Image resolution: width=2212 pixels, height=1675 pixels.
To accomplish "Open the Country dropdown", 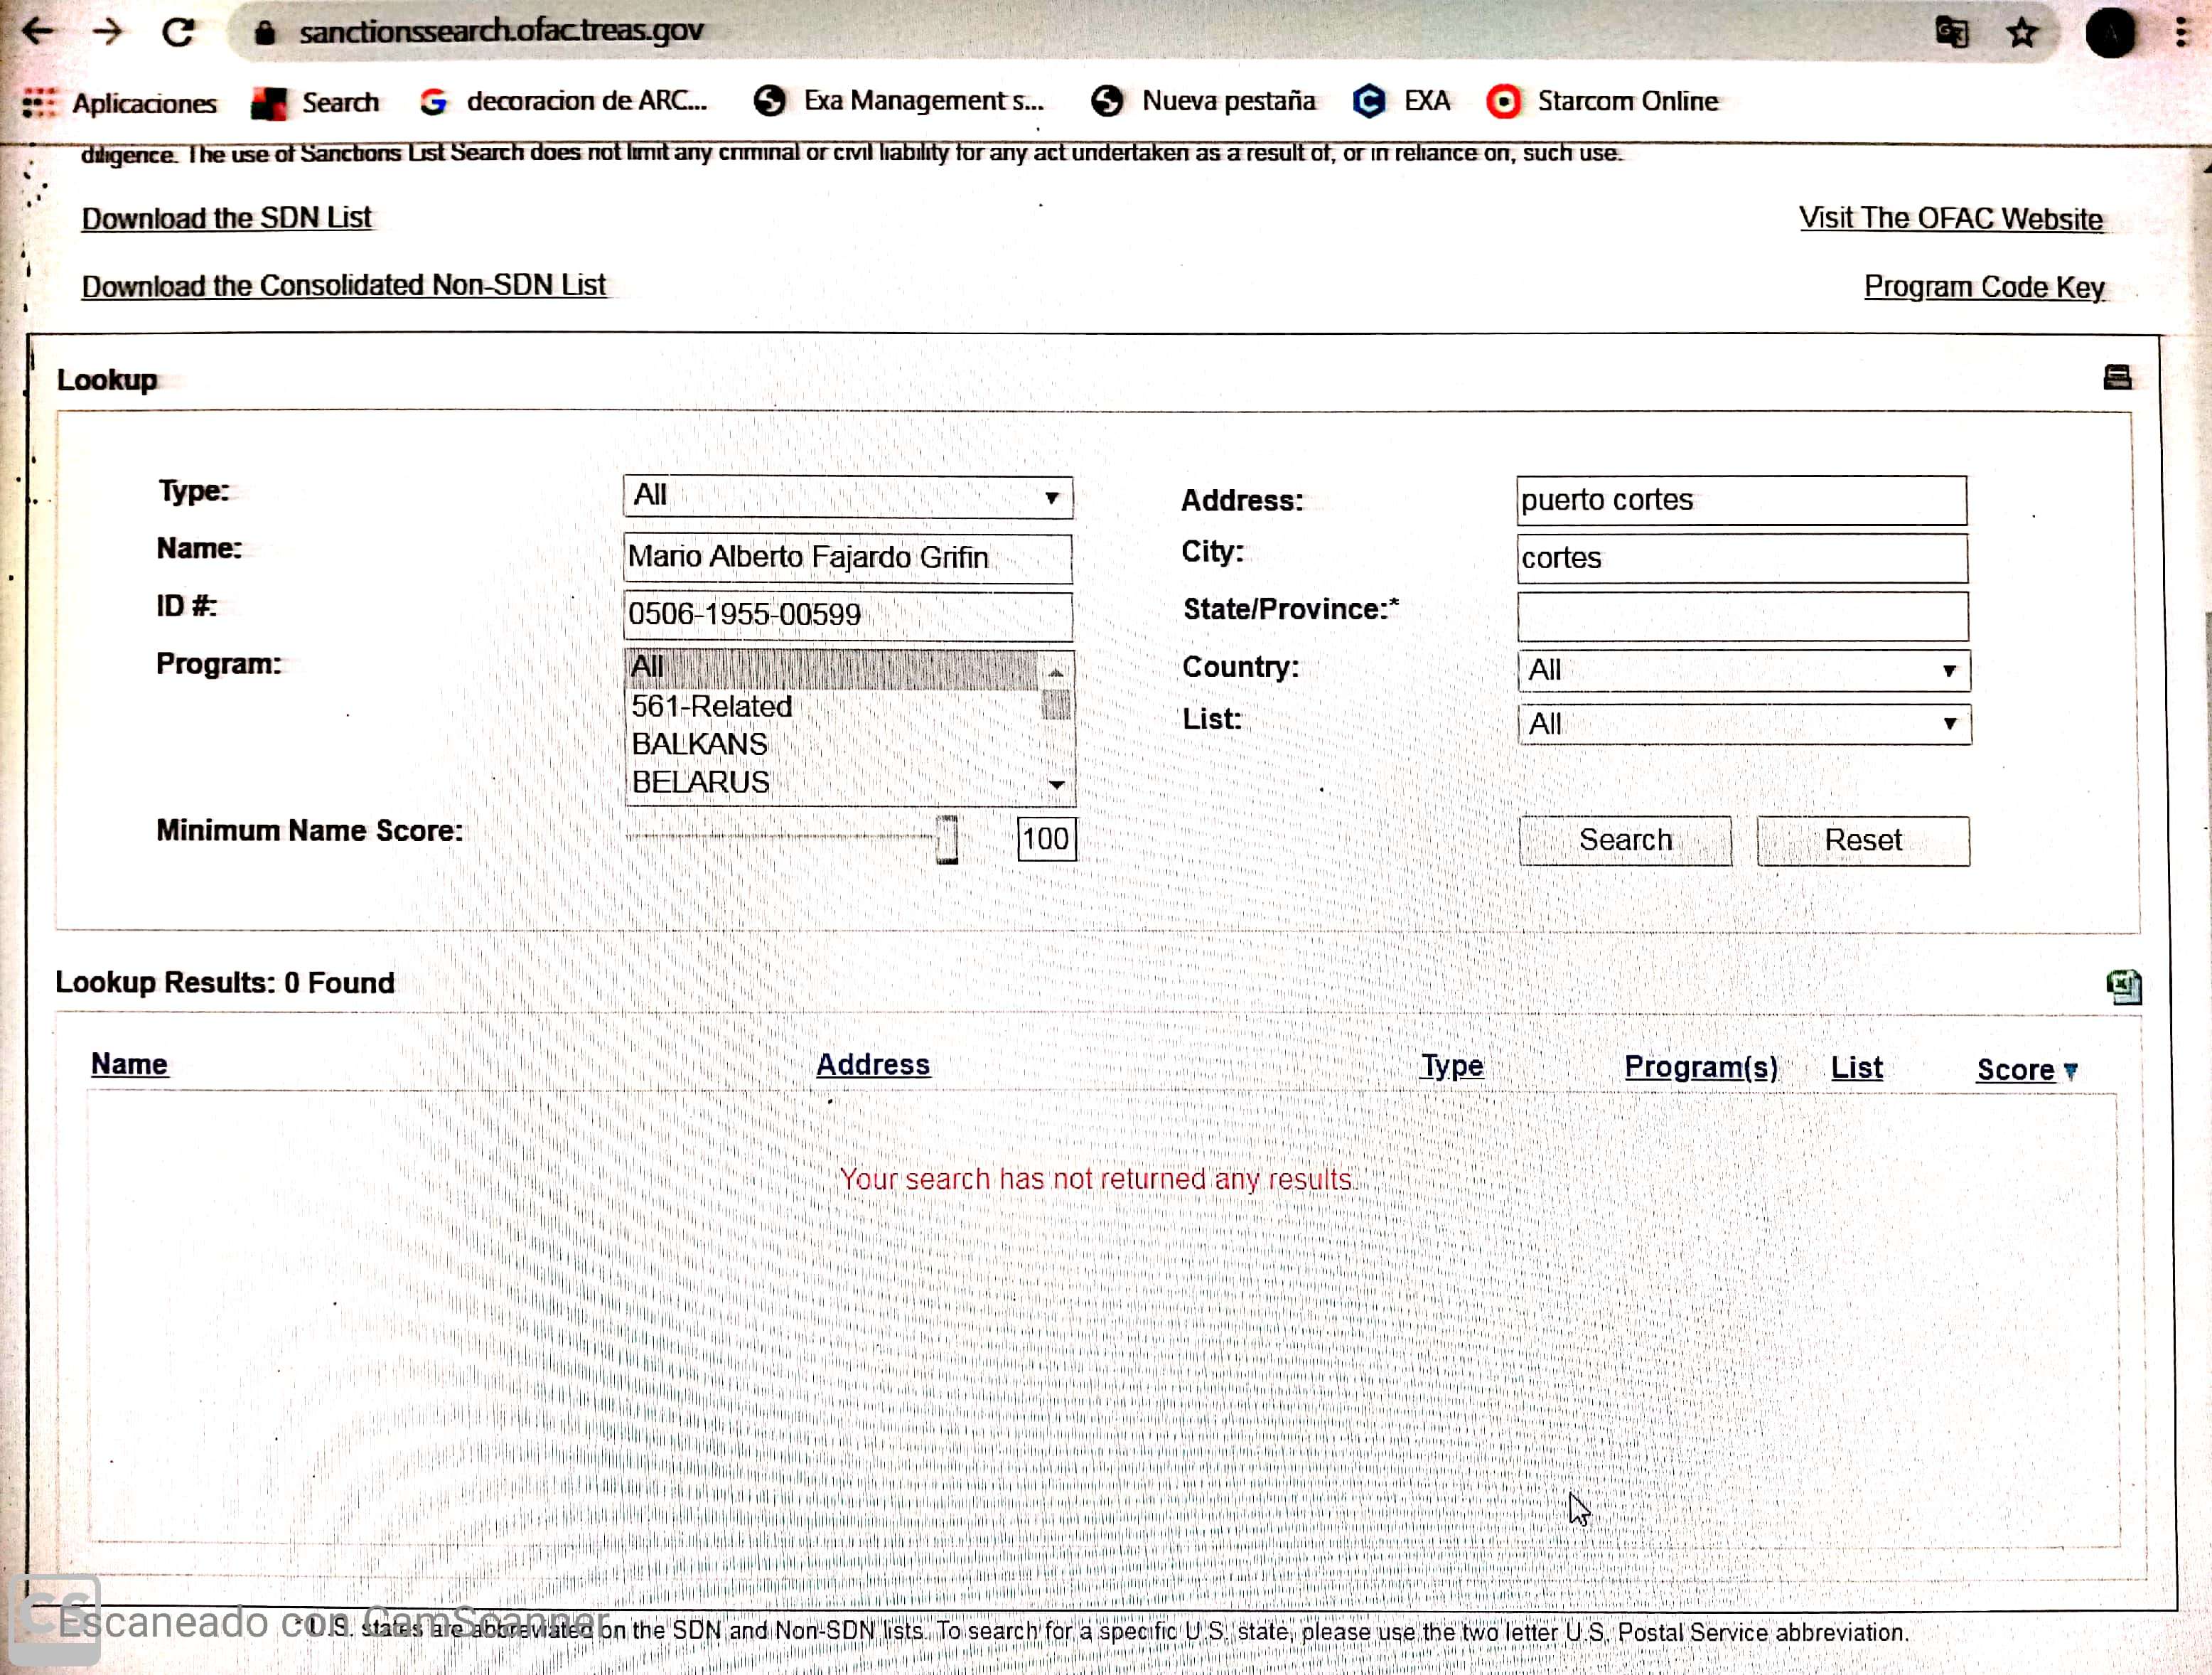I will pos(1743,670).
